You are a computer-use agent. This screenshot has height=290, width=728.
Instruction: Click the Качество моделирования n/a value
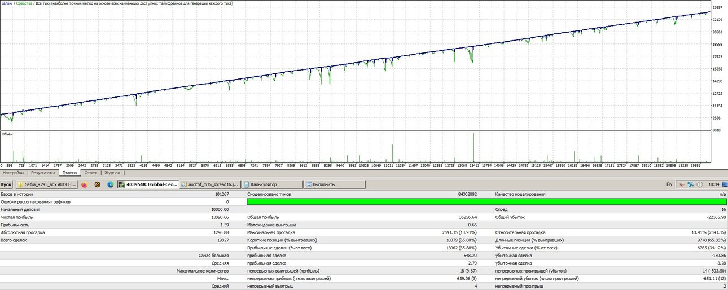[x=723, y=194]
